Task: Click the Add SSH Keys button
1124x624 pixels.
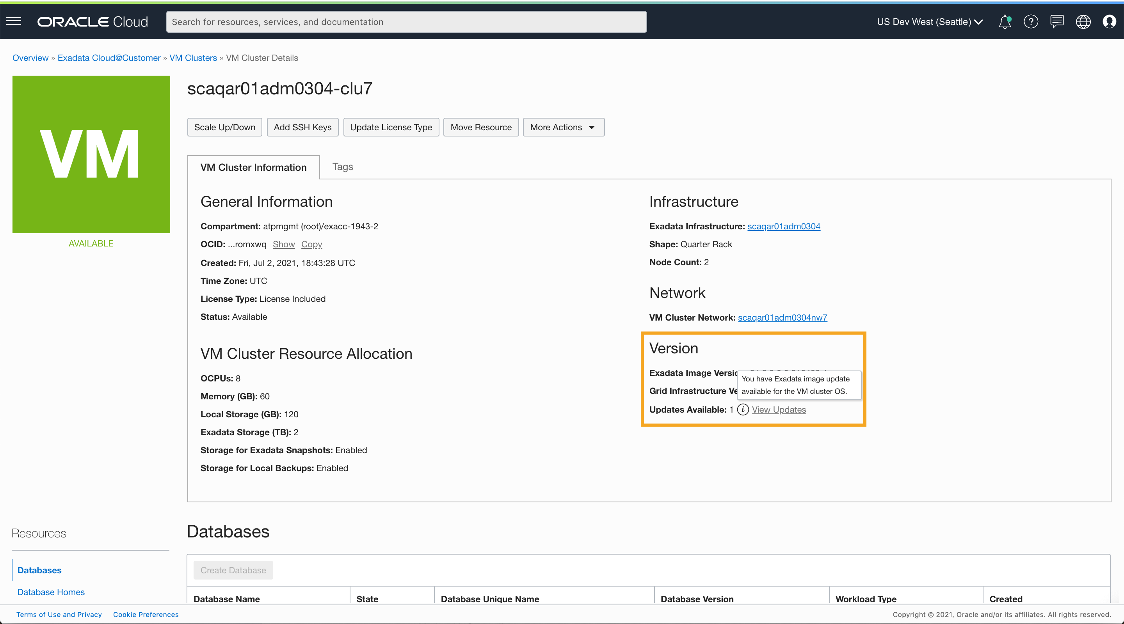Action: coord(302,127)
